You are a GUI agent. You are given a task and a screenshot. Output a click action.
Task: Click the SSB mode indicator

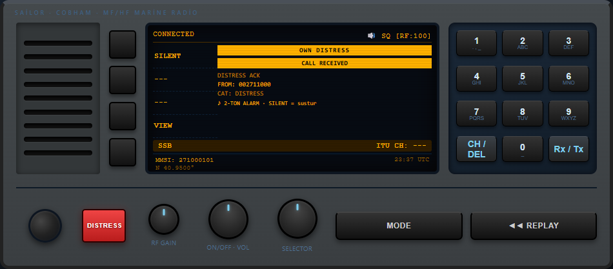[x=165, y=146]
